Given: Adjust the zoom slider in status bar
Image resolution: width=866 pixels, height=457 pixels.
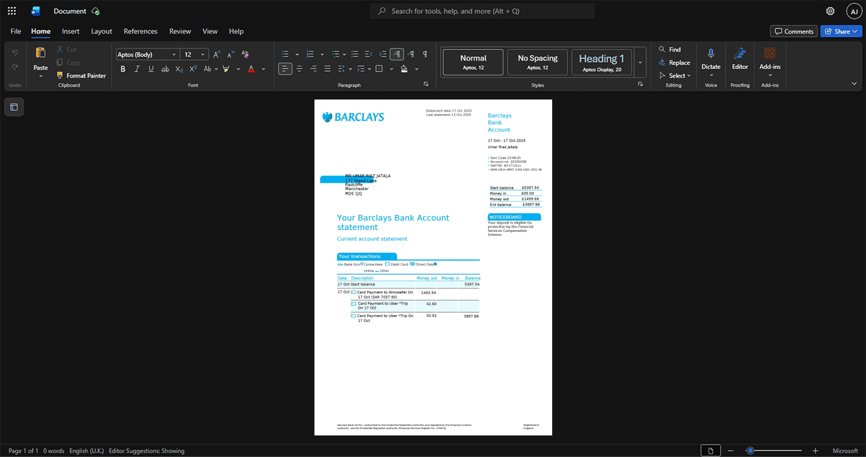Looking at the screenshot, I should click(x=750, y=451).
